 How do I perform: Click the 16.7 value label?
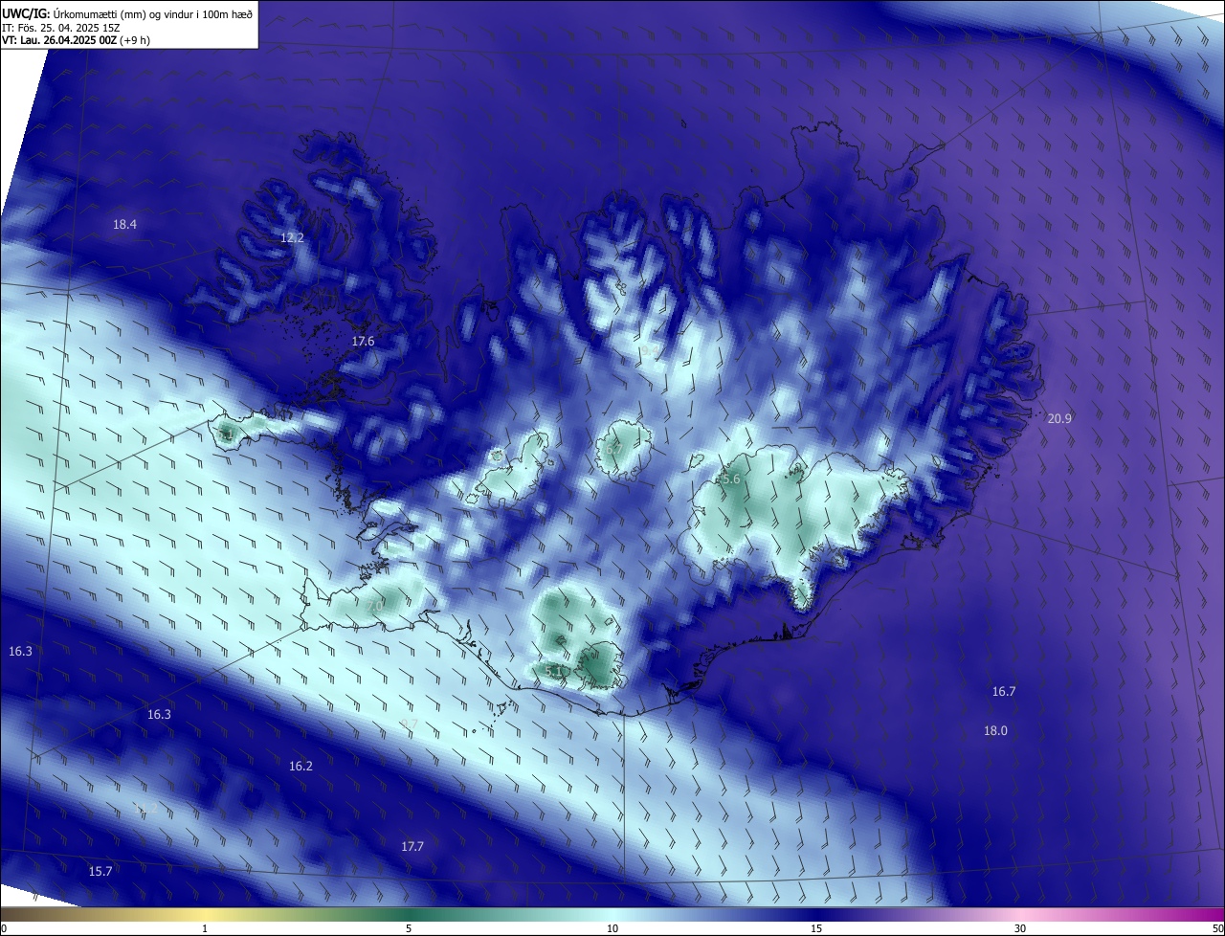[x=1004, y=691]
